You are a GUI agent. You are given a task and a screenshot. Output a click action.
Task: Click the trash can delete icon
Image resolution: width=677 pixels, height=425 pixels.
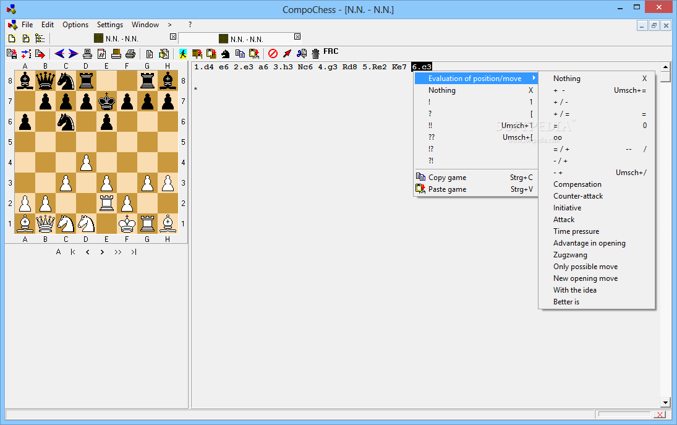(x=315, y=54)
